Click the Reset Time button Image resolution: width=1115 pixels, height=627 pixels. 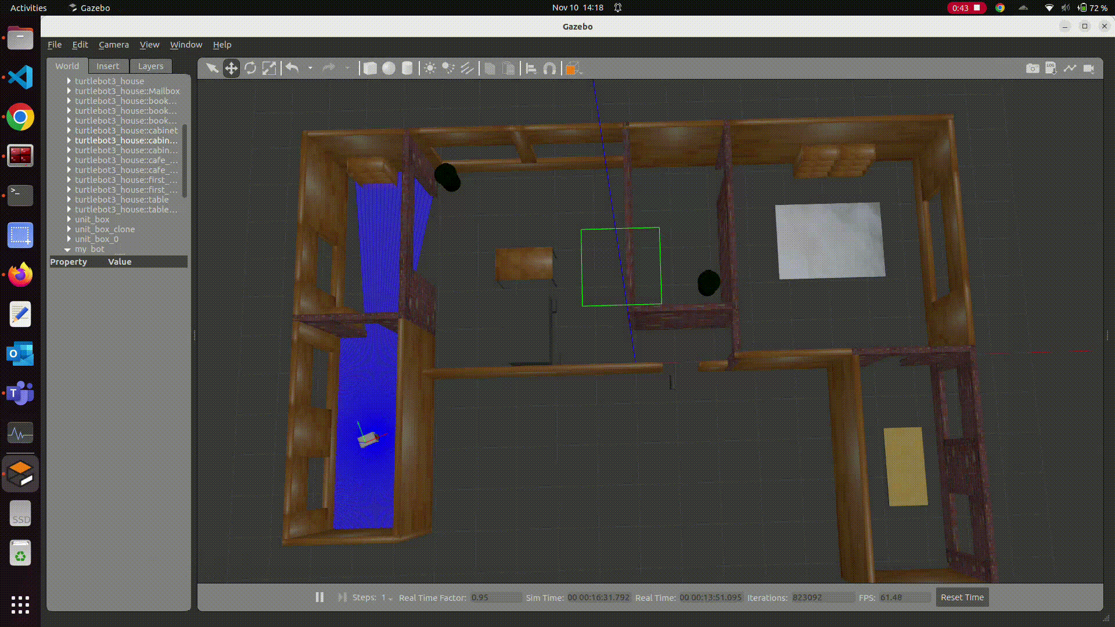[x=962, y=597]
